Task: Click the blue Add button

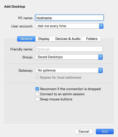Action: (x=105, y=131)
